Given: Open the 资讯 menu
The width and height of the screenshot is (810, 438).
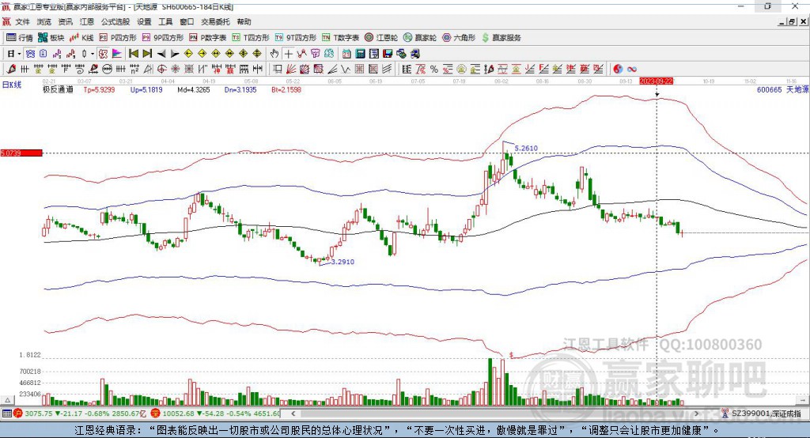Looking at the screenshot, I should tap(66, 21).
